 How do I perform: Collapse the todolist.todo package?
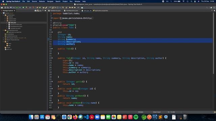pos(5,21)
